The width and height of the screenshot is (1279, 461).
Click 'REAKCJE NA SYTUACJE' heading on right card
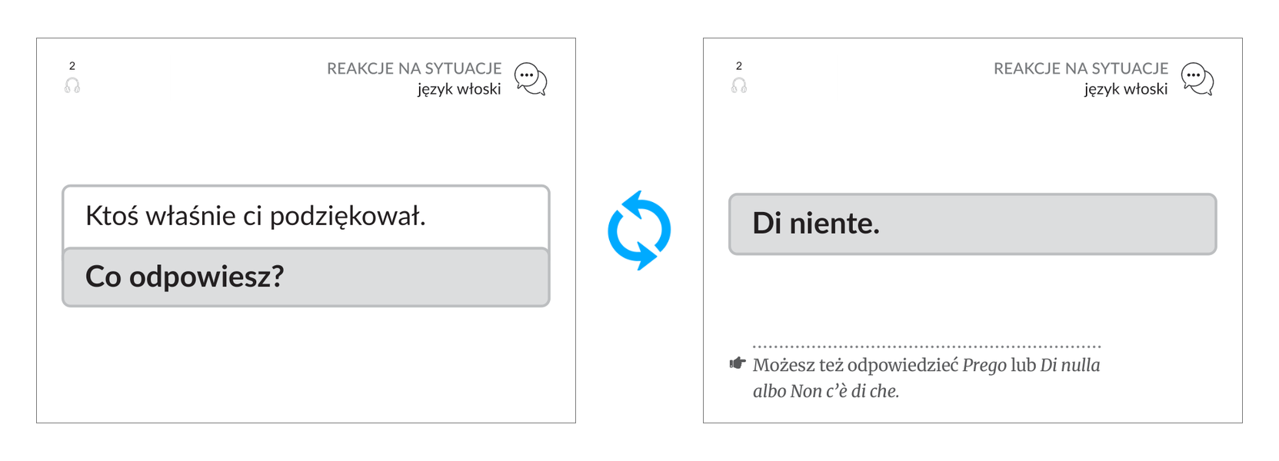(x=1081, y=68)
